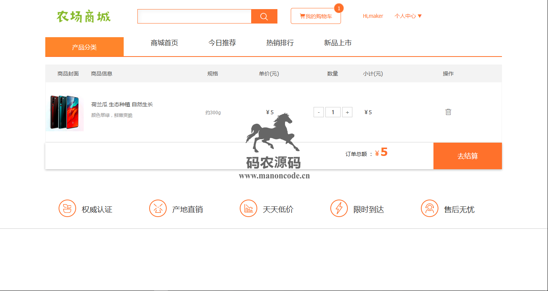Click the 天天低价 low-price icon
Image resolution: width=548 pixels, height=291 pixels.
click(x=249, y=208)
